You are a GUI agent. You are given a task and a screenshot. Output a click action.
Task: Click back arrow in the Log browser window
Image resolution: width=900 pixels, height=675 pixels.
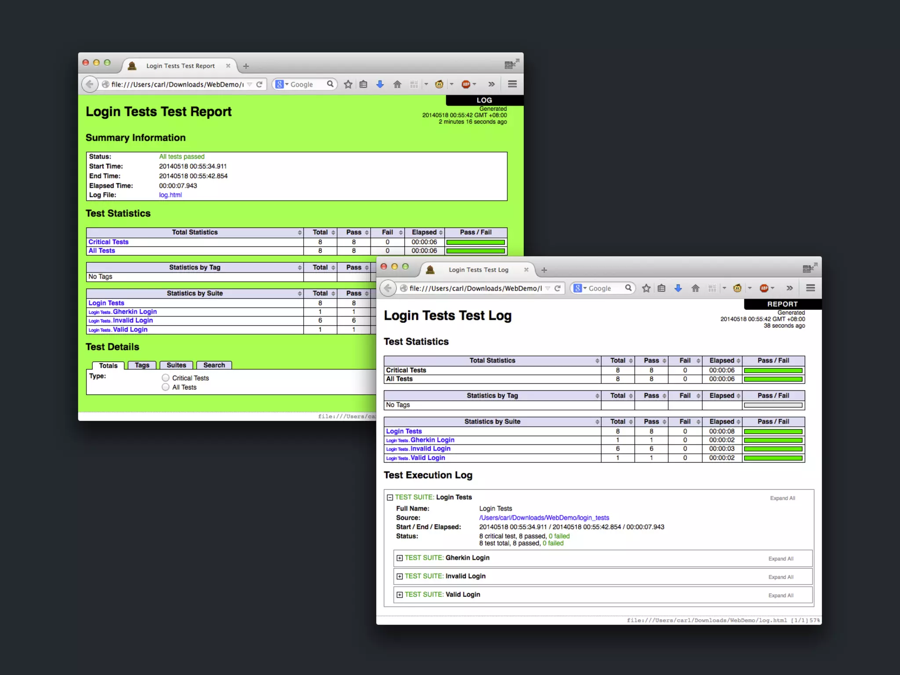pos(388,288)
